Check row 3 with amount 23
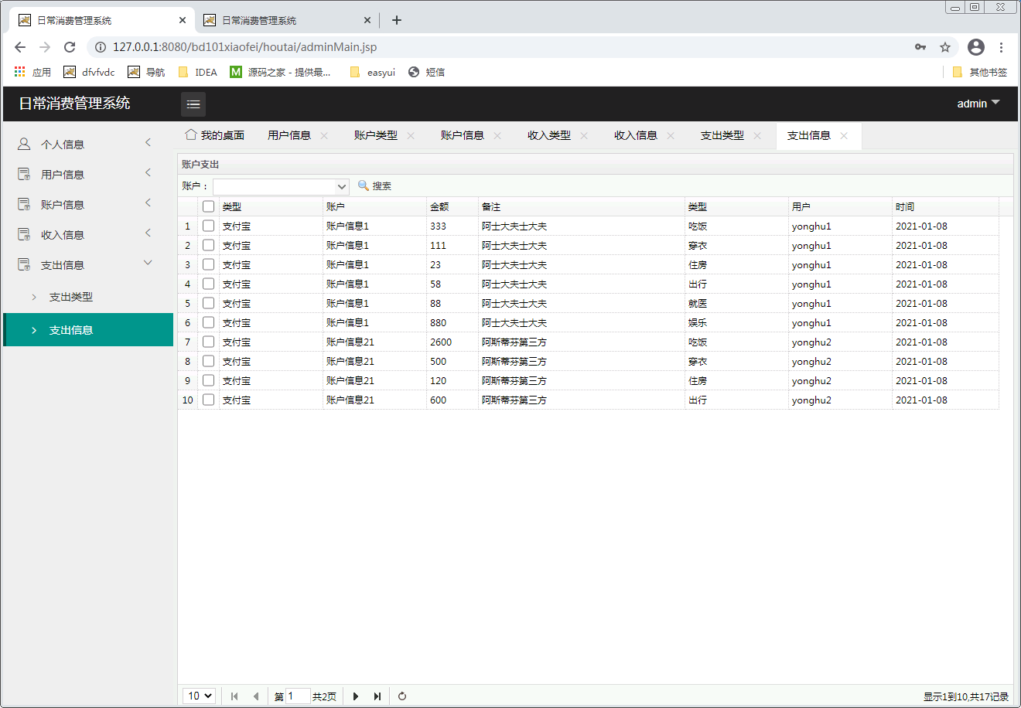The height and width of the screenshot is (708, 1021). coord(208,264)
